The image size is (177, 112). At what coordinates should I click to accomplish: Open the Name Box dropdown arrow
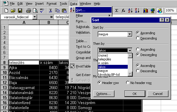click(35, 17)
